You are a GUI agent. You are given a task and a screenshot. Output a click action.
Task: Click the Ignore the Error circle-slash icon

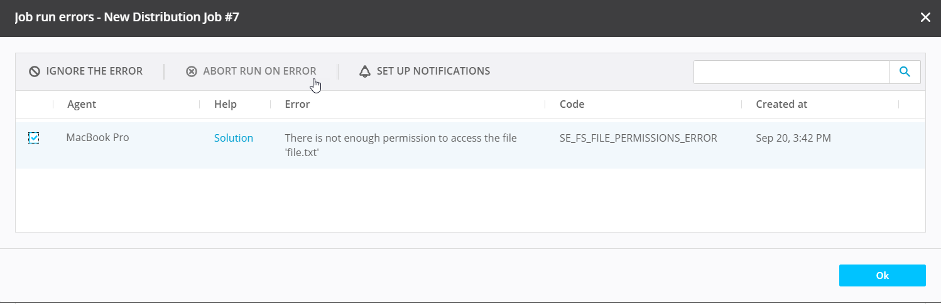click(x=35, y=71)
